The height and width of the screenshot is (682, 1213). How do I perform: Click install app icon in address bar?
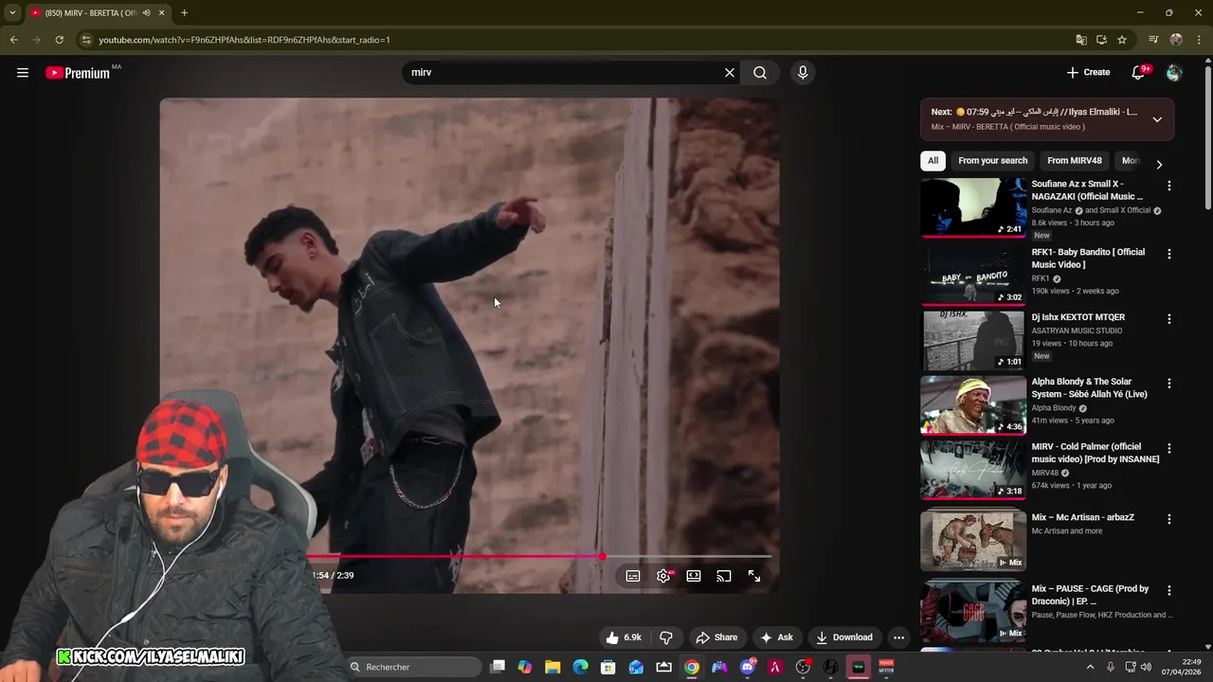coord(1101,40)
